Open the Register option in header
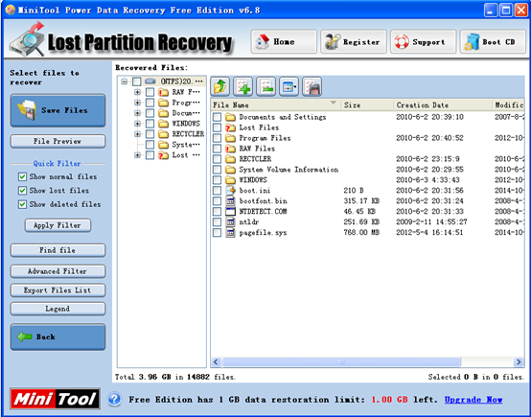Screen dimensions: 531x417 pos(354,41)
